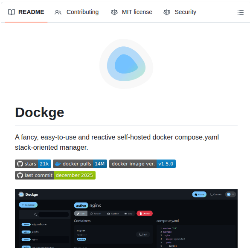250x248 pixels.
Task: Click Docker whale icon in pulls badge
Action: (58, 164)
